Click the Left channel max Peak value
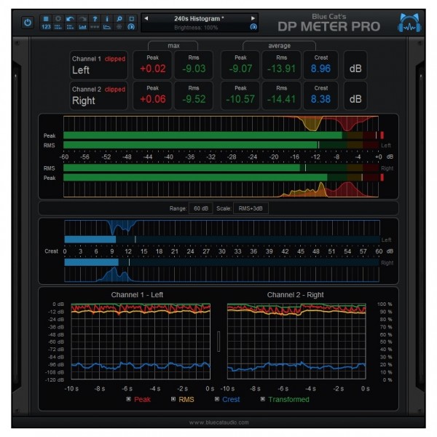The image size is (437, 437). click(152, 69)
